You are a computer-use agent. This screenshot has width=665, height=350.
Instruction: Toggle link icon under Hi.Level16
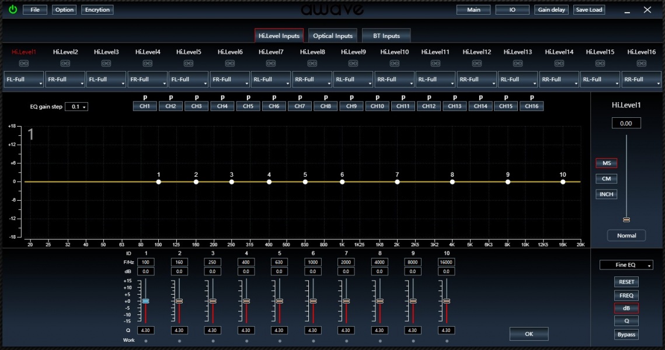tap(641, 64)
